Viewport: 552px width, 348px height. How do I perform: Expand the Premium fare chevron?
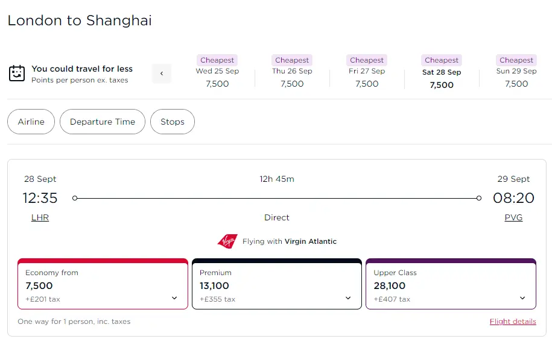pos(348,298)
